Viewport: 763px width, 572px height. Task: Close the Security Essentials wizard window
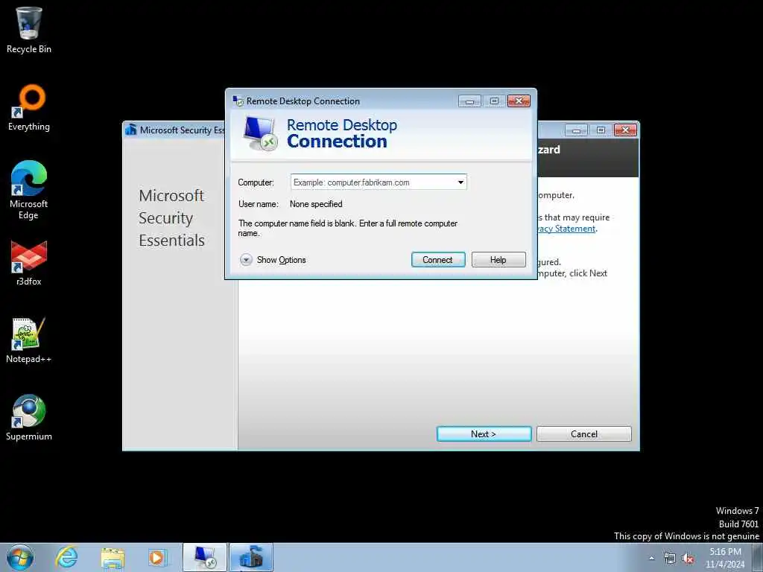click(625, 130)
